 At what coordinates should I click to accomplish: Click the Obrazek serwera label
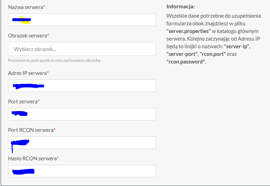coord(27,36)
